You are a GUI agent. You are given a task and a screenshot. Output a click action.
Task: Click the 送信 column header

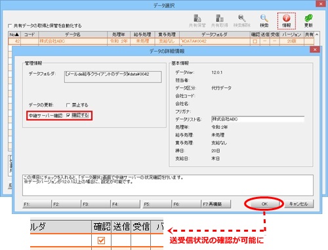pyautogui.click(x=265, y=35)
